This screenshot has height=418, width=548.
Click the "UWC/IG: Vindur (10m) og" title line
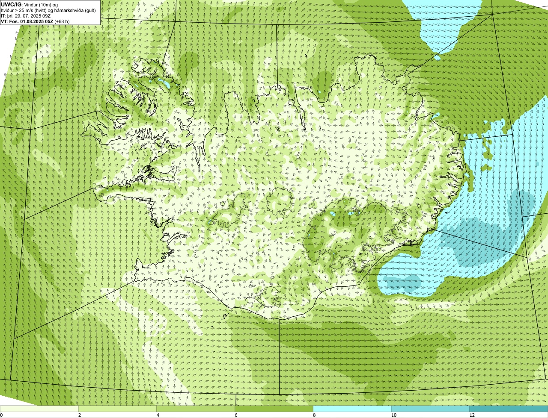(30, 4)
